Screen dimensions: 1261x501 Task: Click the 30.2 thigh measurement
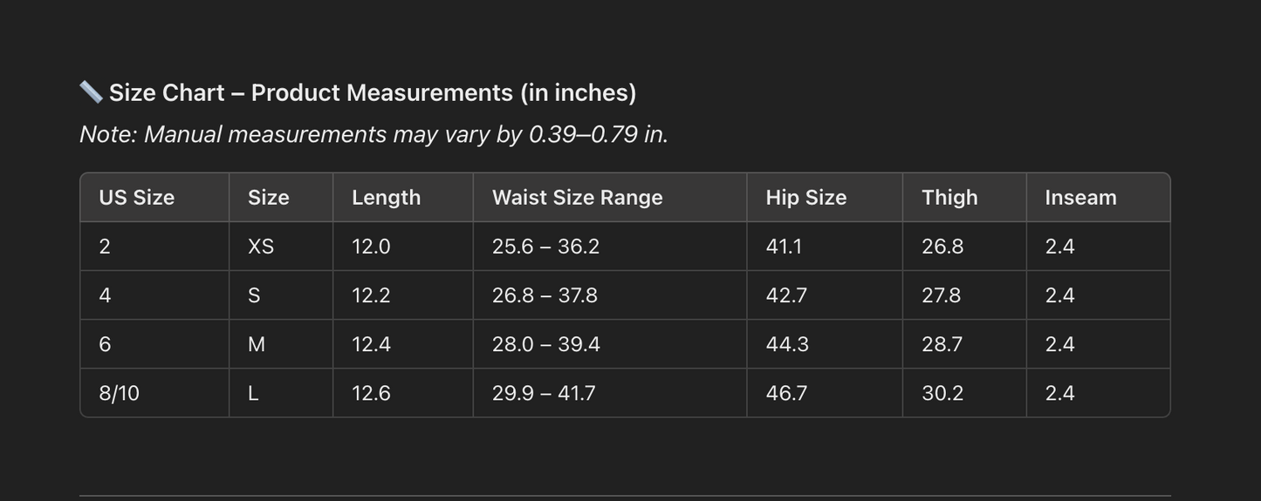coord(942,393)
